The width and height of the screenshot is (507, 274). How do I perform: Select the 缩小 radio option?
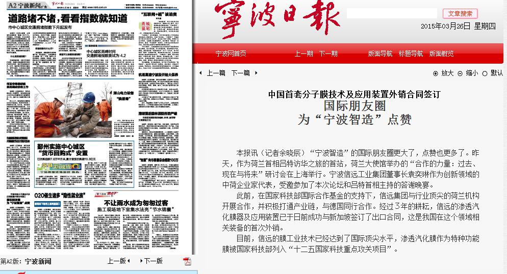click(460, 73)
